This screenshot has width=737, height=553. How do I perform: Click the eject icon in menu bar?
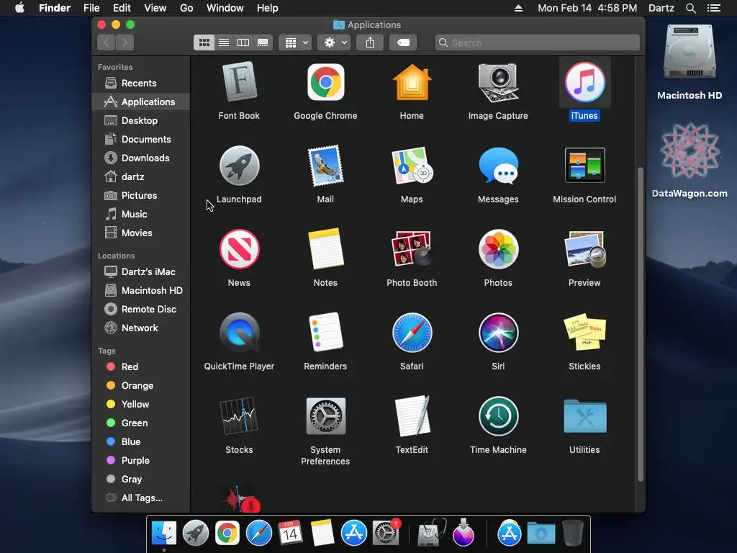click(x=518, y=8)
